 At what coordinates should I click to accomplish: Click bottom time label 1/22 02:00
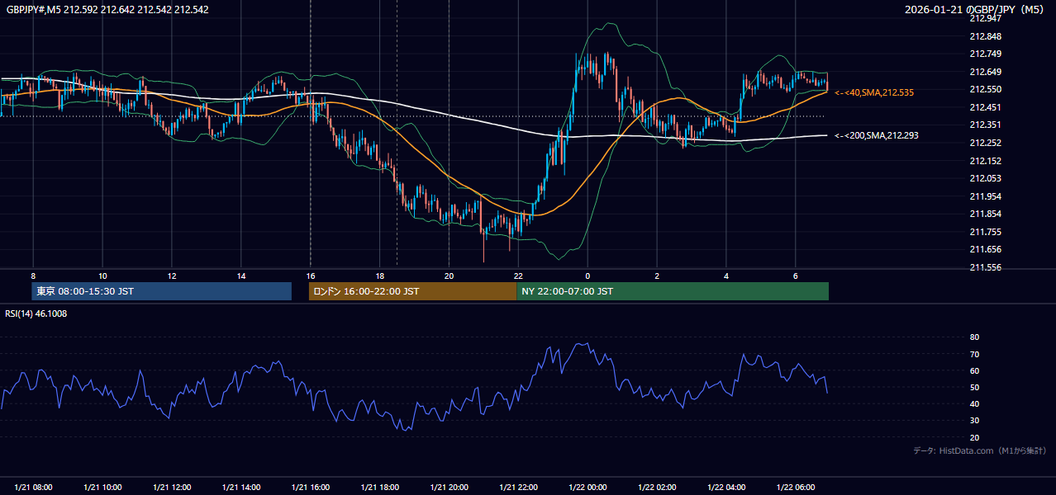tap(657, 487)
